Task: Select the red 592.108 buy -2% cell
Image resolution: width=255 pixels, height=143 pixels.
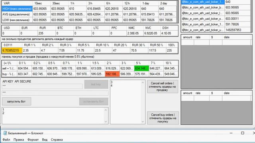Action: point(112,74)
